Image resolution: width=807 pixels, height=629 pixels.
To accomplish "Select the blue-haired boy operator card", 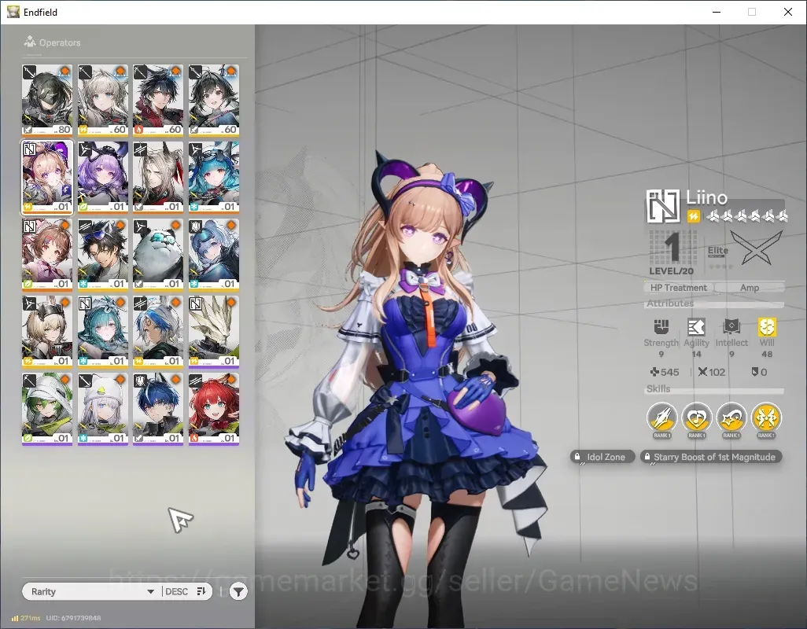I will coord(158,408).
